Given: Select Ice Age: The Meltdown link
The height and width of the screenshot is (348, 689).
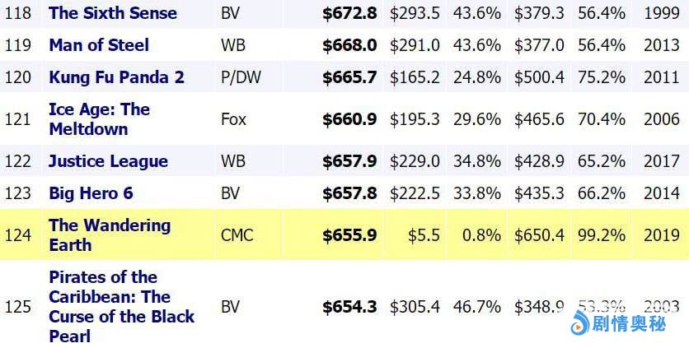Looking at the screenshot, I should 99,119.
